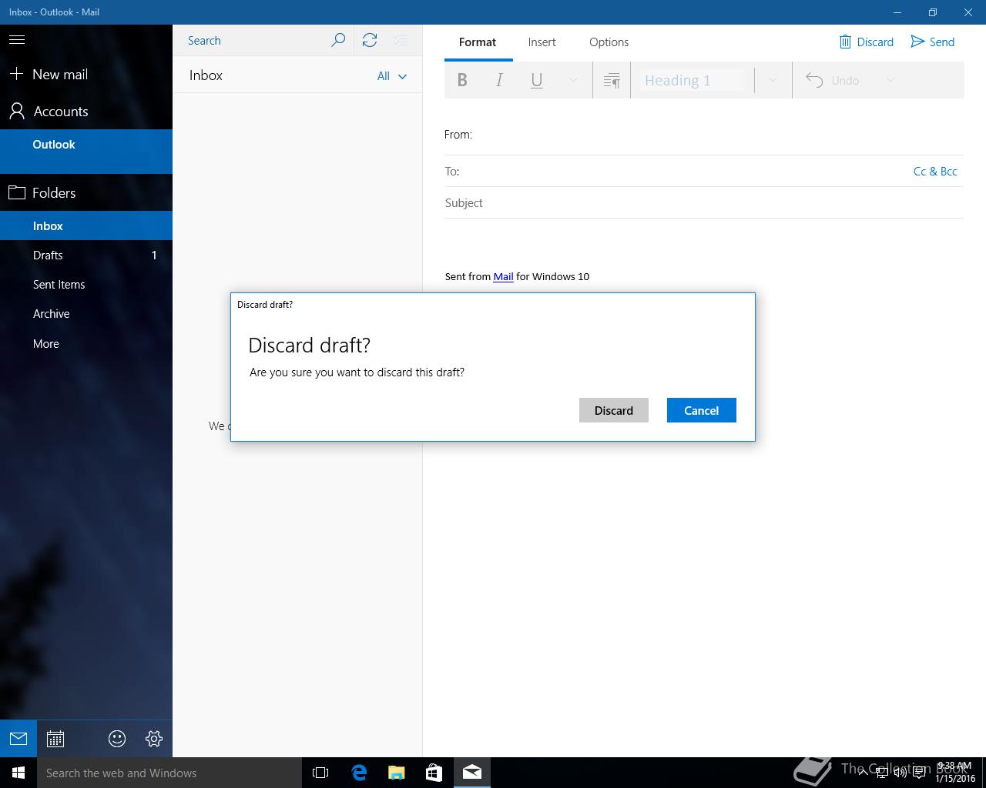986x788 pixels.
Task: Click the New mail plus icon
Action: [16, 74]
